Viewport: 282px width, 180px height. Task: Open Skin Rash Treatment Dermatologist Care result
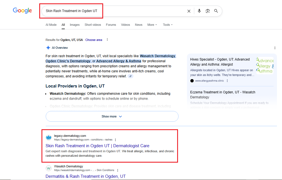97,146
